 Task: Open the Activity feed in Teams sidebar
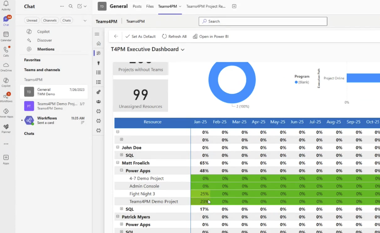tap(6, 6)
